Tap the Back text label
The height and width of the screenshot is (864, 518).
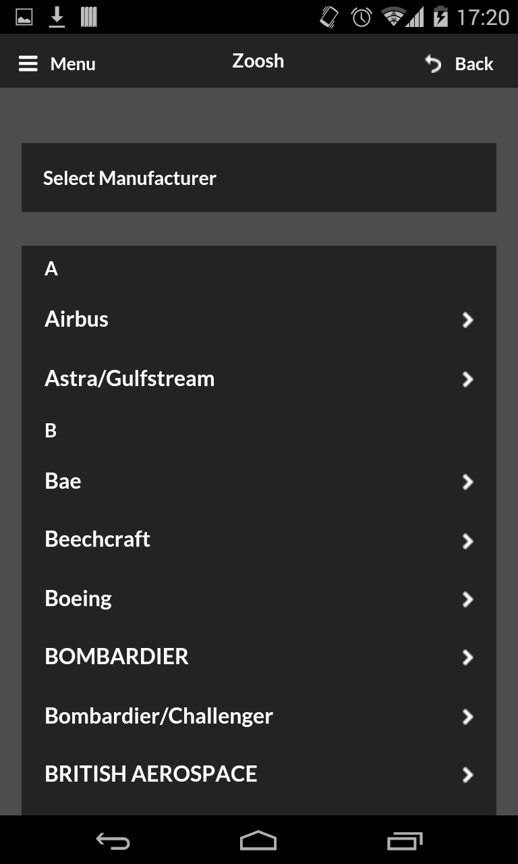click(474, 64)
